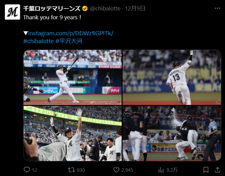Open the reply speech bubble icon
Image resolution: width=225 pixels, height=176 pixels.
coord(27,170)
